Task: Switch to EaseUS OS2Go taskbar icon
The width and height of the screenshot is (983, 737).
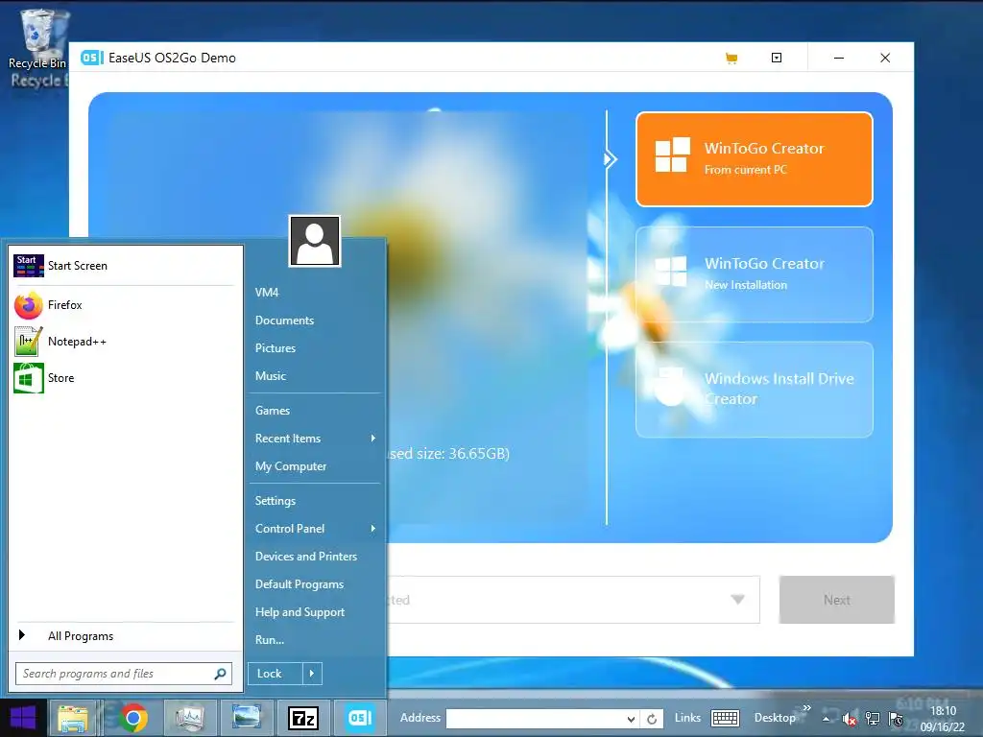Action: tap(360, 718)
